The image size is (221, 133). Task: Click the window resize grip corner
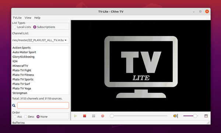208,123
